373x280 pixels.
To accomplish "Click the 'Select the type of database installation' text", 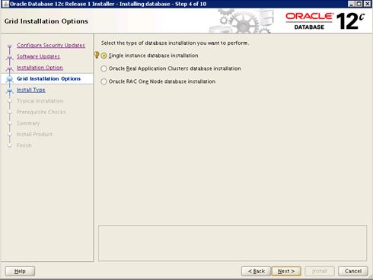I will pyautogui.click(x=175, y=43).
